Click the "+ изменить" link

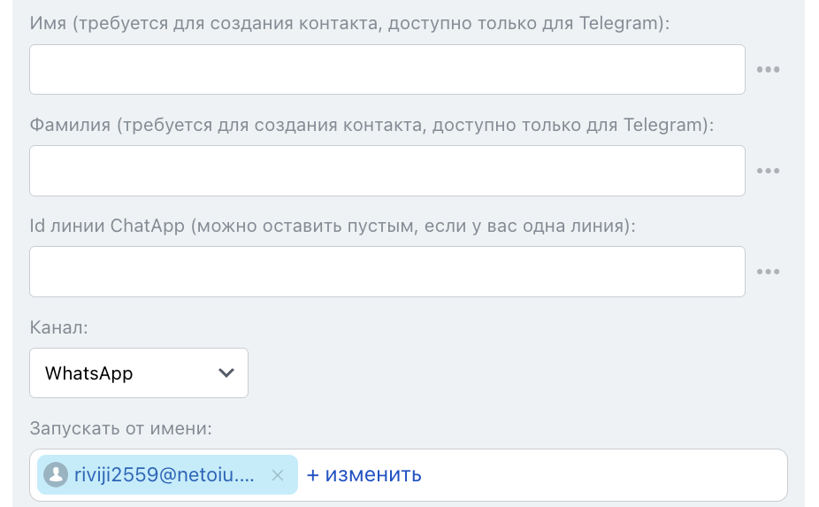click(x=364, y=475)
